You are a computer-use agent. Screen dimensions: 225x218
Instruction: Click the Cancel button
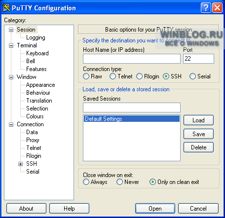point(198,209)
